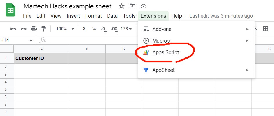Open the Format menu
This screenshot has width=274, height=116.
tap(93, 16)
